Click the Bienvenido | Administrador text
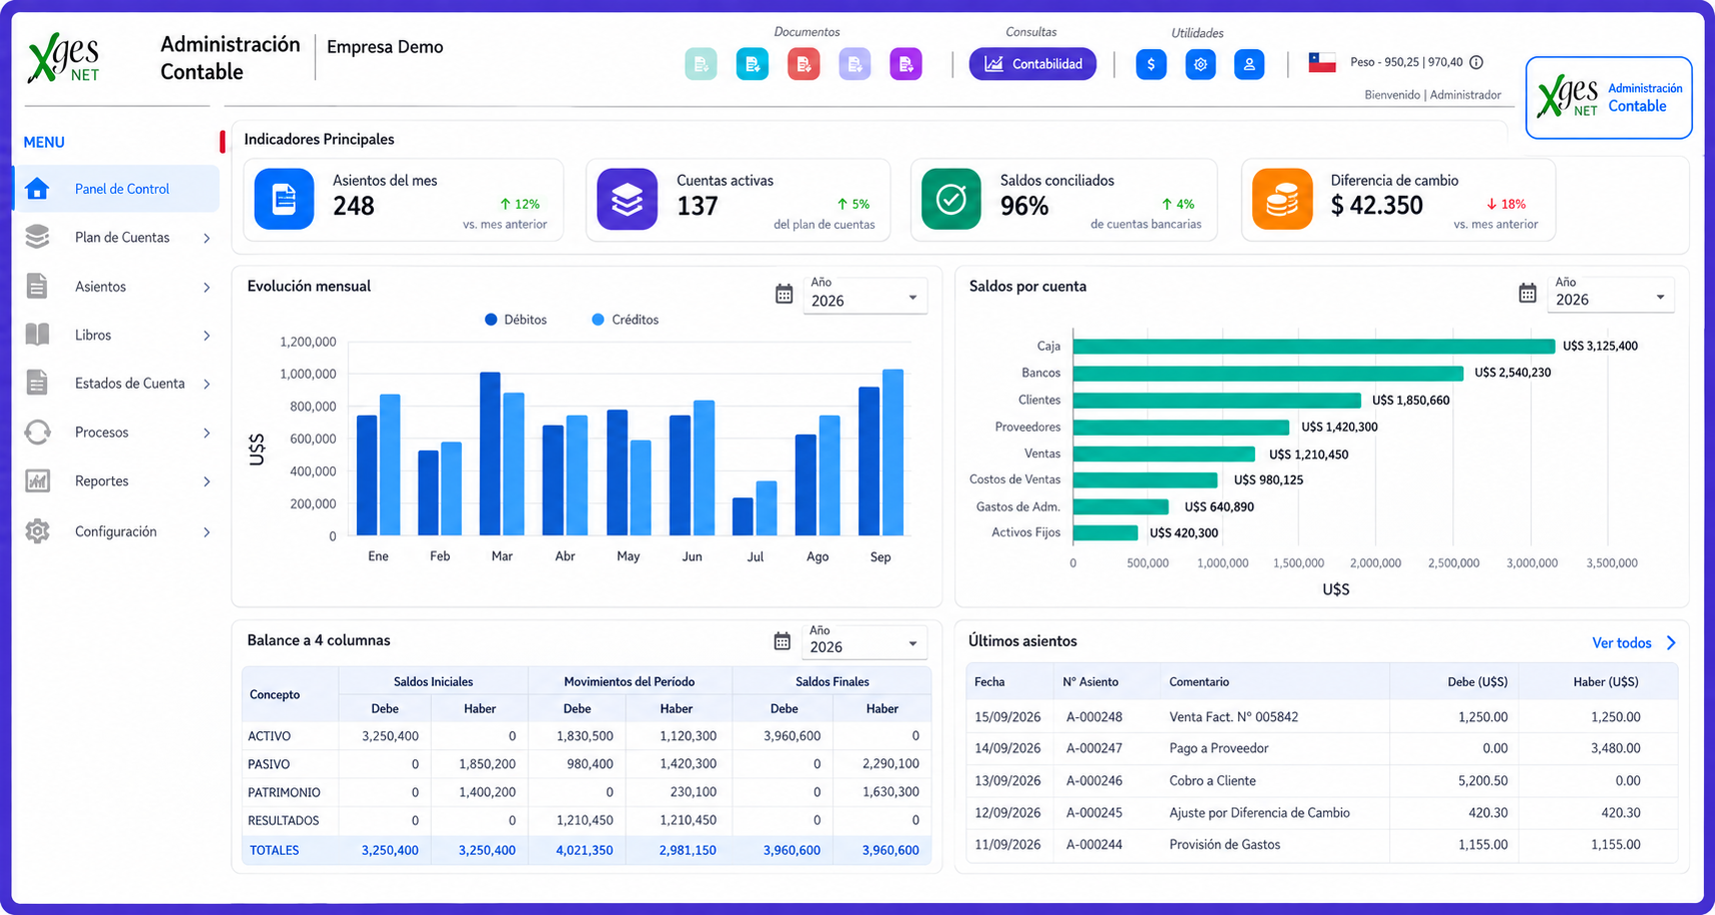The image size is (1715, 915). coord(1432,95)
